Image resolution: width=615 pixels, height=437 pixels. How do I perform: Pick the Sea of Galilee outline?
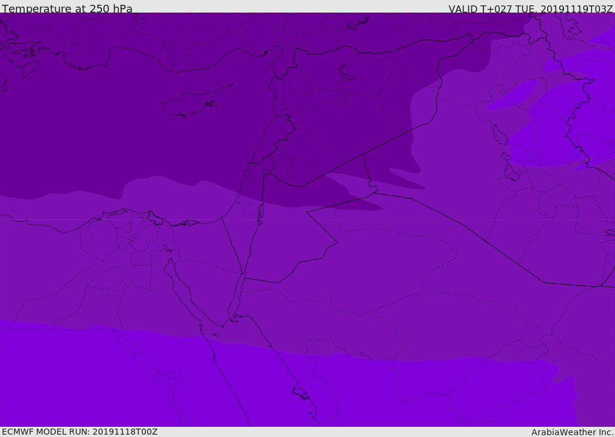click(x=264, y=172)
